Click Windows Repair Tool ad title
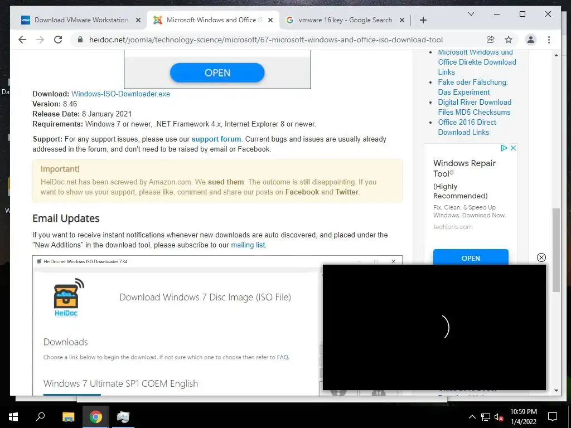Screen dimensions: 571x428 [x=464, y=168]
